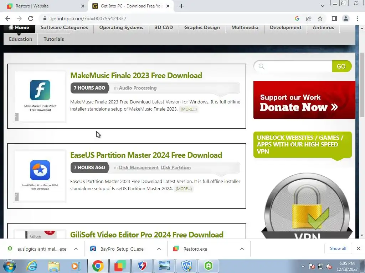365x273 pixels.
Task: Open the Education menu
Action: pyautogui.click(x=20, y=39)
